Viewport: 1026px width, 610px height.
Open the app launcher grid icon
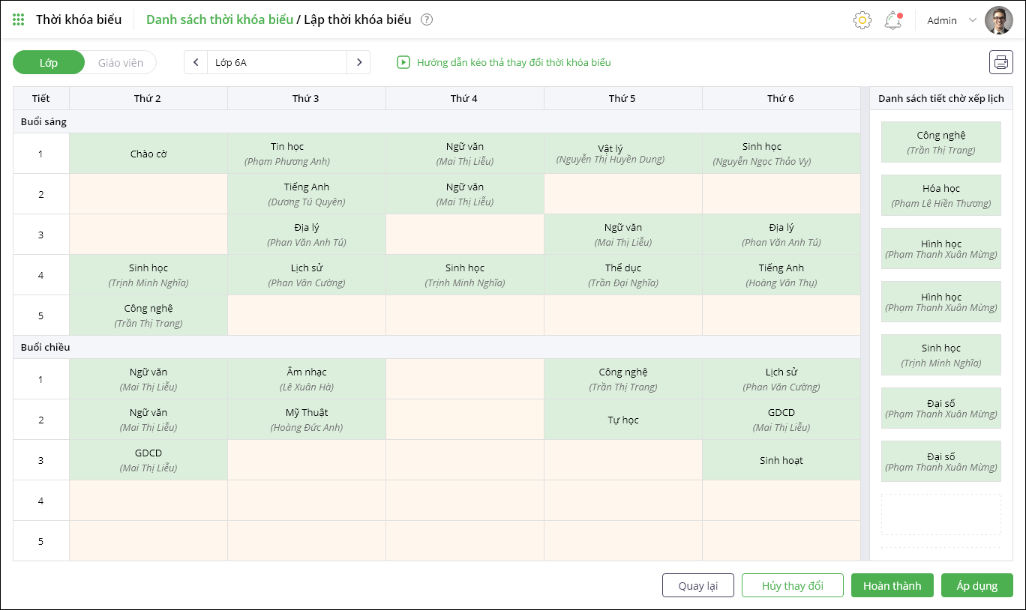[x=19, y=20]
